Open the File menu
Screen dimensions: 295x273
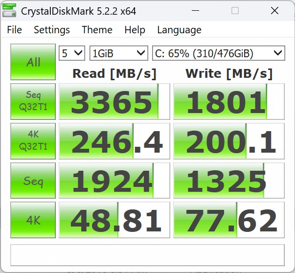[14, 30]
